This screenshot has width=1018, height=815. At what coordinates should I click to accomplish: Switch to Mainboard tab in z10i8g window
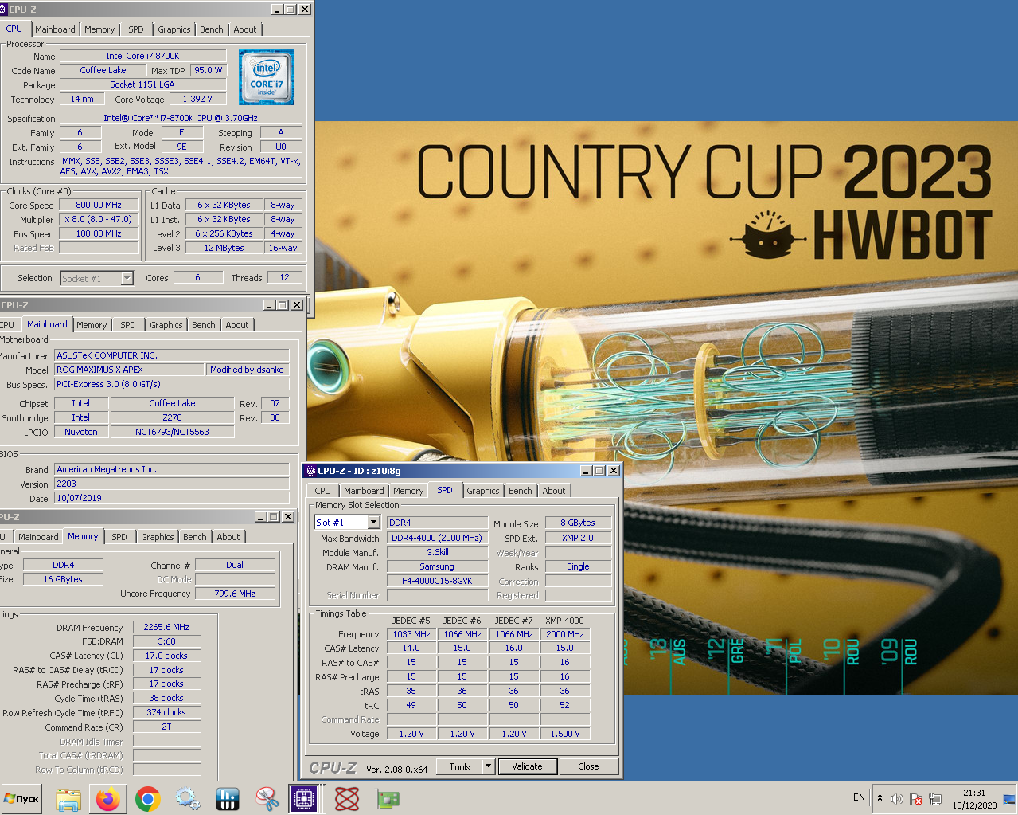pyautogui.click(x=364, y=491)
